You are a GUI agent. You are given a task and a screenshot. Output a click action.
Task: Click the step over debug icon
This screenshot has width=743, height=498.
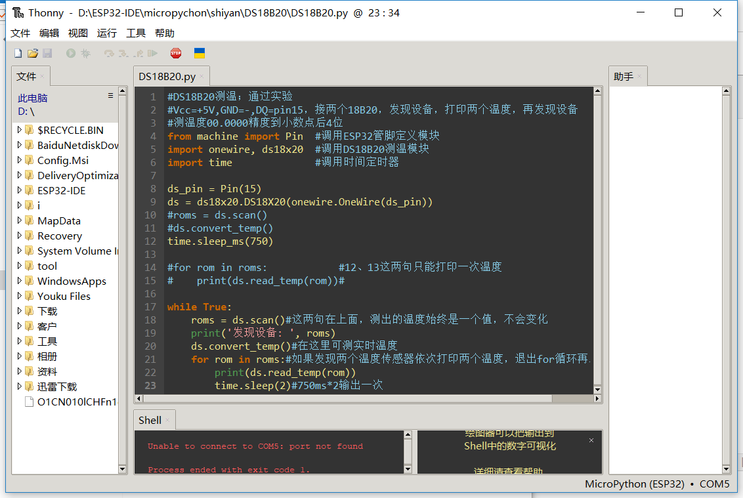pyautogui.click(x=109, y=53)
